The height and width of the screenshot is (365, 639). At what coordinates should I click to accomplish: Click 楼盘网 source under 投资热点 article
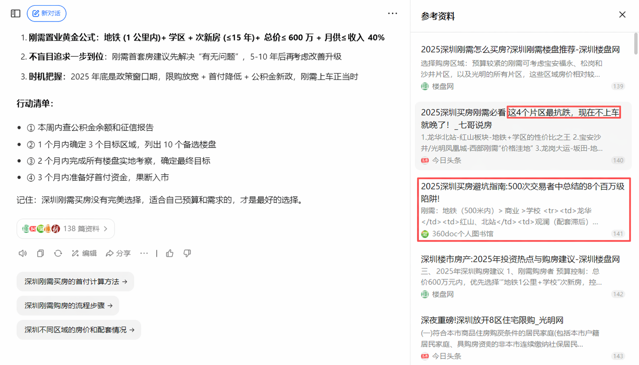coord(443,294)
